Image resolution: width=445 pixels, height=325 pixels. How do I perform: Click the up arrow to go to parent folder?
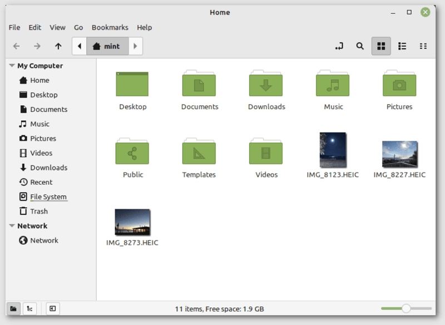tap(58, 46)
